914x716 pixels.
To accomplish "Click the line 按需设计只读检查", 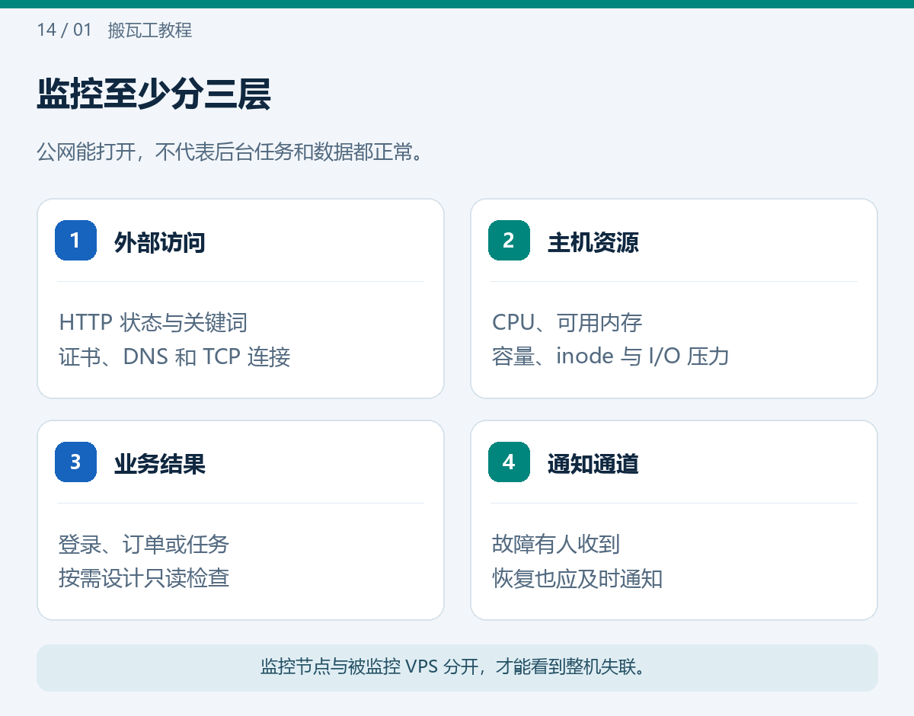I will tap(144, 578).
